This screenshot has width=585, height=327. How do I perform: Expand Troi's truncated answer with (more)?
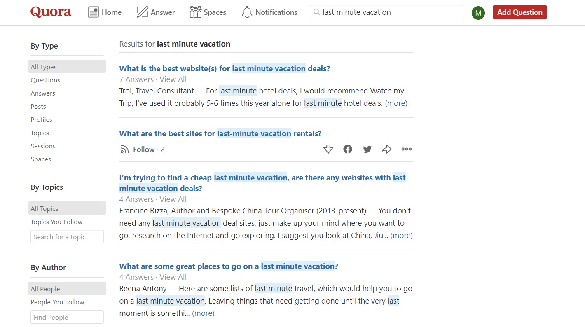point(396,103)
